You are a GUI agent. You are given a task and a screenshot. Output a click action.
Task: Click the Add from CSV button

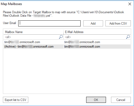tap(118, 23)
